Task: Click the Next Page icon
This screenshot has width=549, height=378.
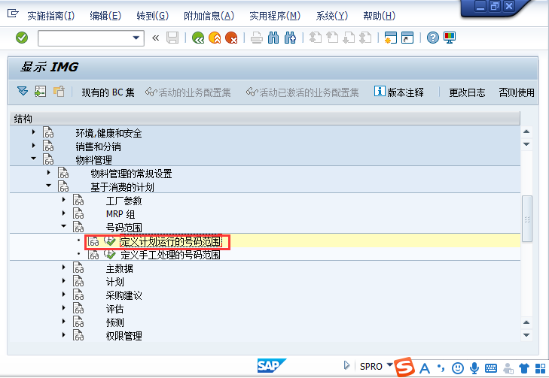Action: pos(349,38)
